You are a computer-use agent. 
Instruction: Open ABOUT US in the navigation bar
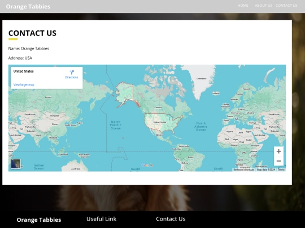(263, 6)
